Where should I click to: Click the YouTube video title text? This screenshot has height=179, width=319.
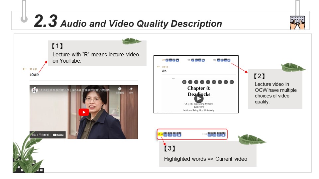click(x=76, y=90)
